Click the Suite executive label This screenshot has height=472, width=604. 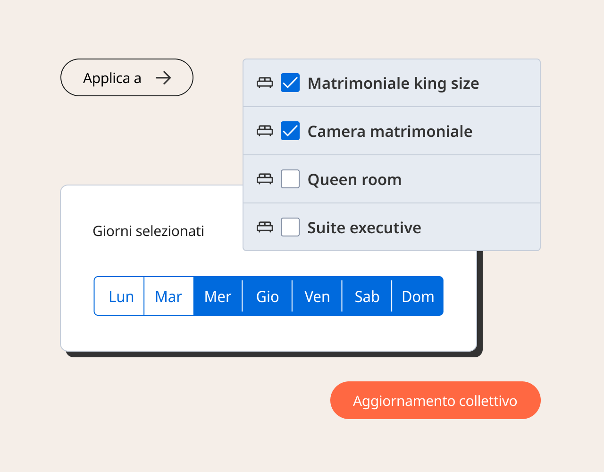(x=364, y=228)
